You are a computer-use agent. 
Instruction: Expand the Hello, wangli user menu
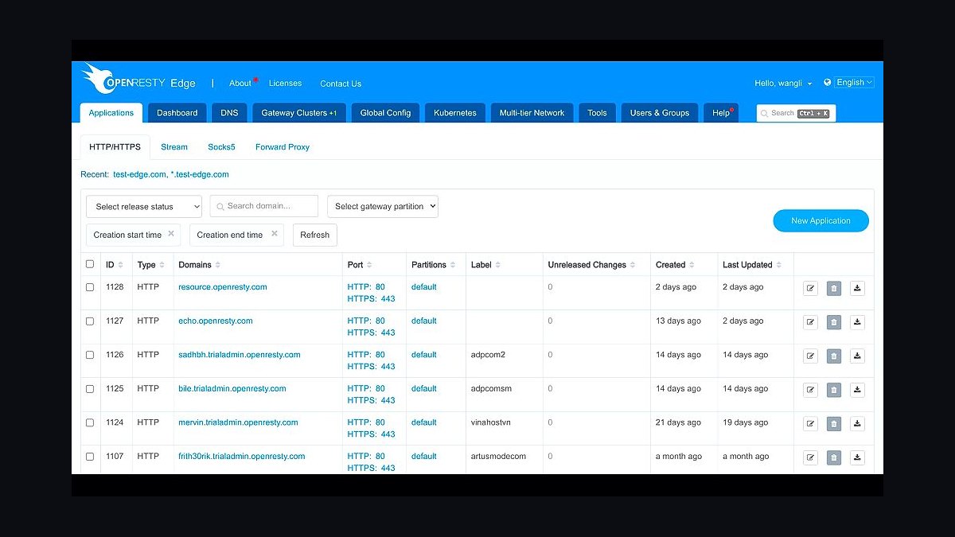coord(783,83)
